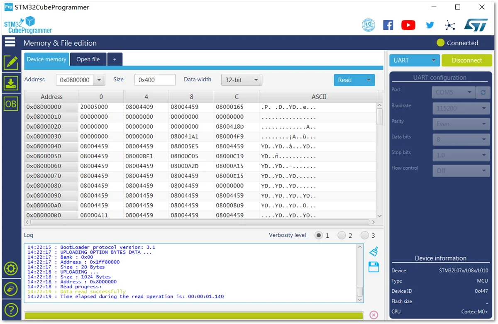The height and width of the screenshot is (324, 498).
Task: Open settings gear icon in sidebar
Action: pos(11,268)
